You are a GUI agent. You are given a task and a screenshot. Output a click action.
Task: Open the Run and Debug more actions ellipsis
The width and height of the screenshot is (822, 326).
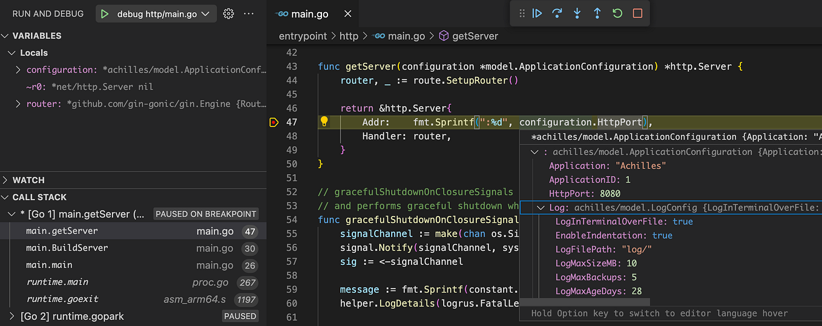(249, 14)
